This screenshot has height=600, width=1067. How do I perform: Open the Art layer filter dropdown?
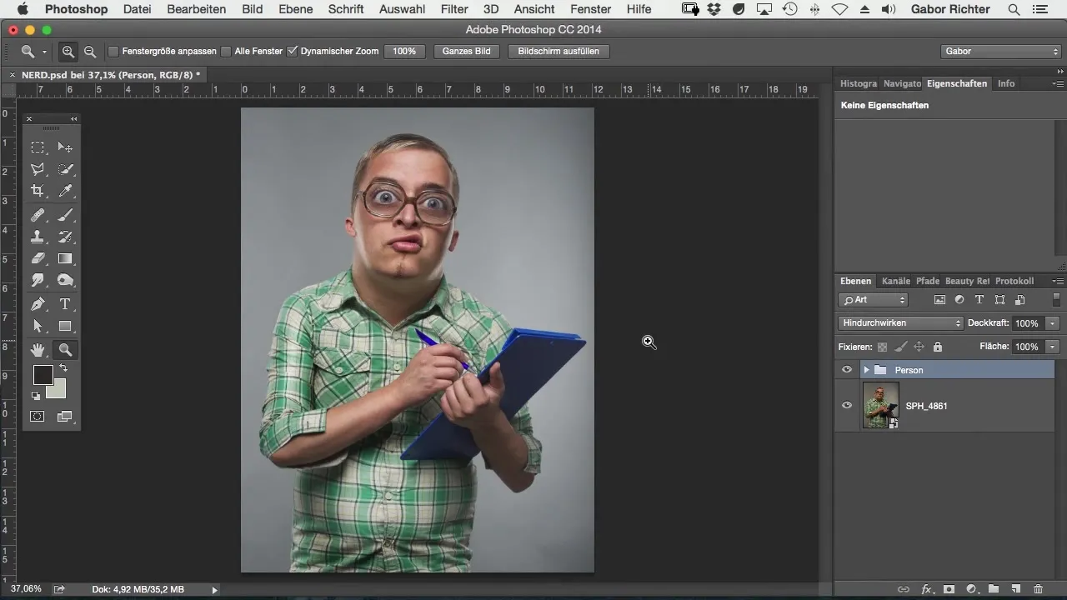874,300
